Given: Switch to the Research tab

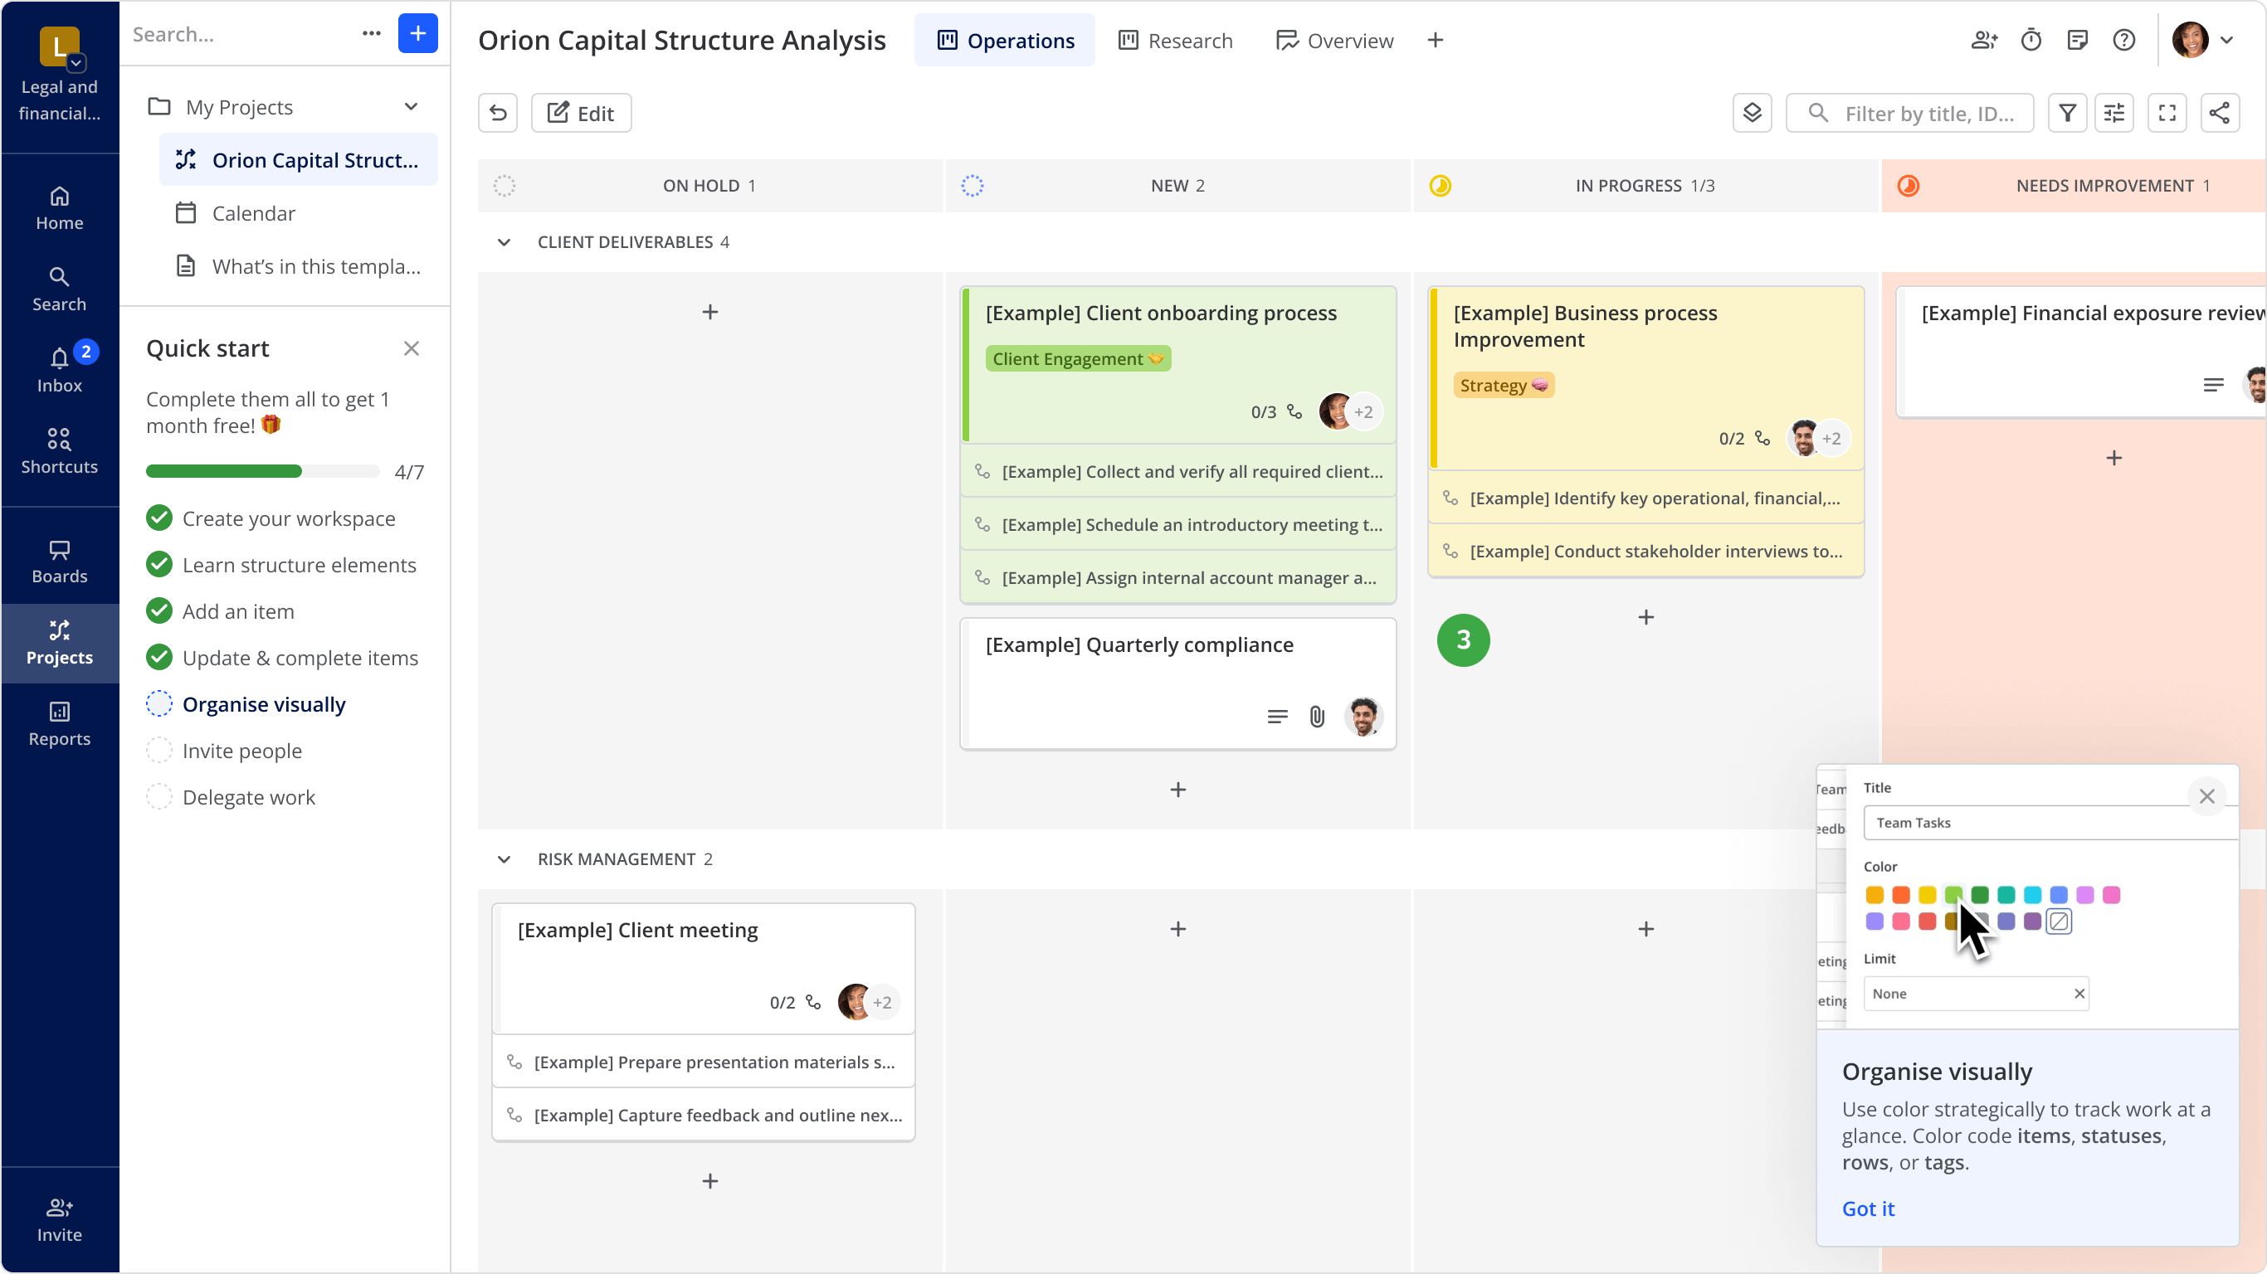Looking at the screenshot, I should pos(1175,41).
